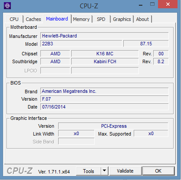Screen dimensions: 181x180
Task: Click the Southbridge label
Action: pos(25,61)
